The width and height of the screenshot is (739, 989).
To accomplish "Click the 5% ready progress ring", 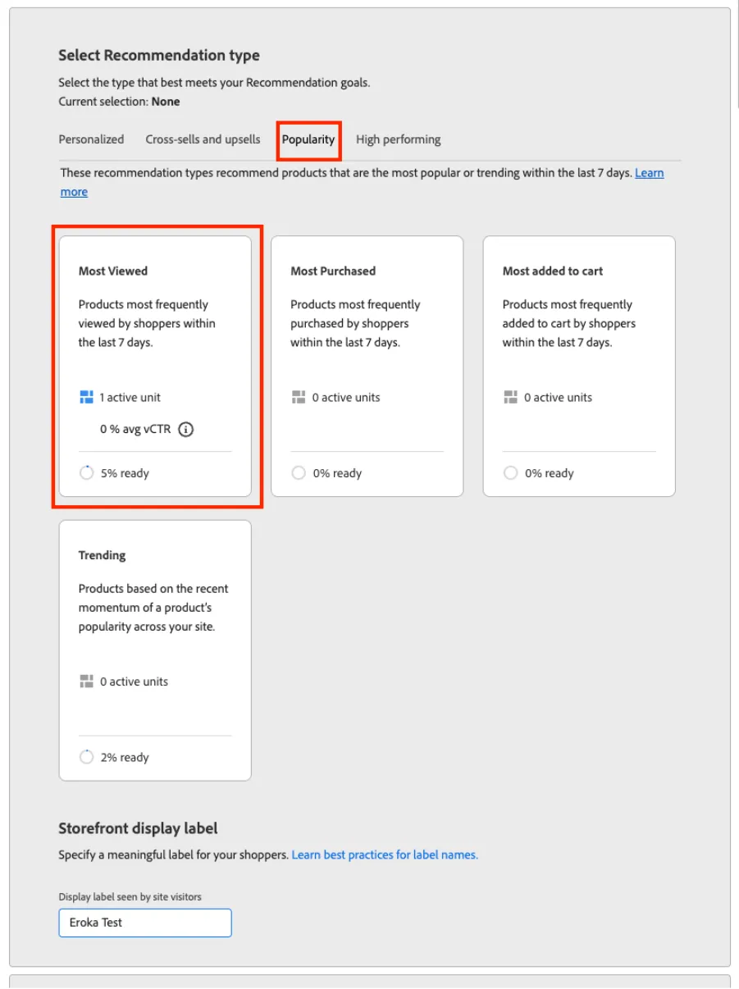I will [86, 473].
